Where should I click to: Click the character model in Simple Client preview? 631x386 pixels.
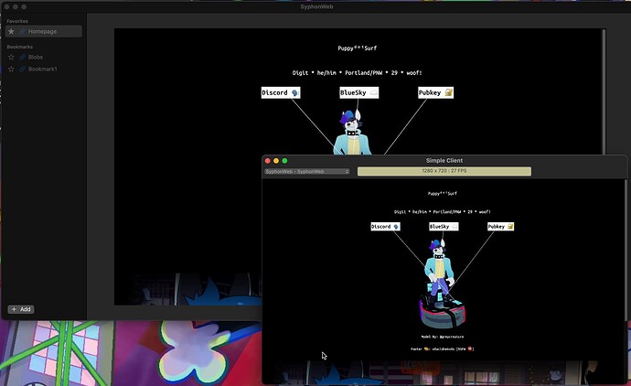441,284
